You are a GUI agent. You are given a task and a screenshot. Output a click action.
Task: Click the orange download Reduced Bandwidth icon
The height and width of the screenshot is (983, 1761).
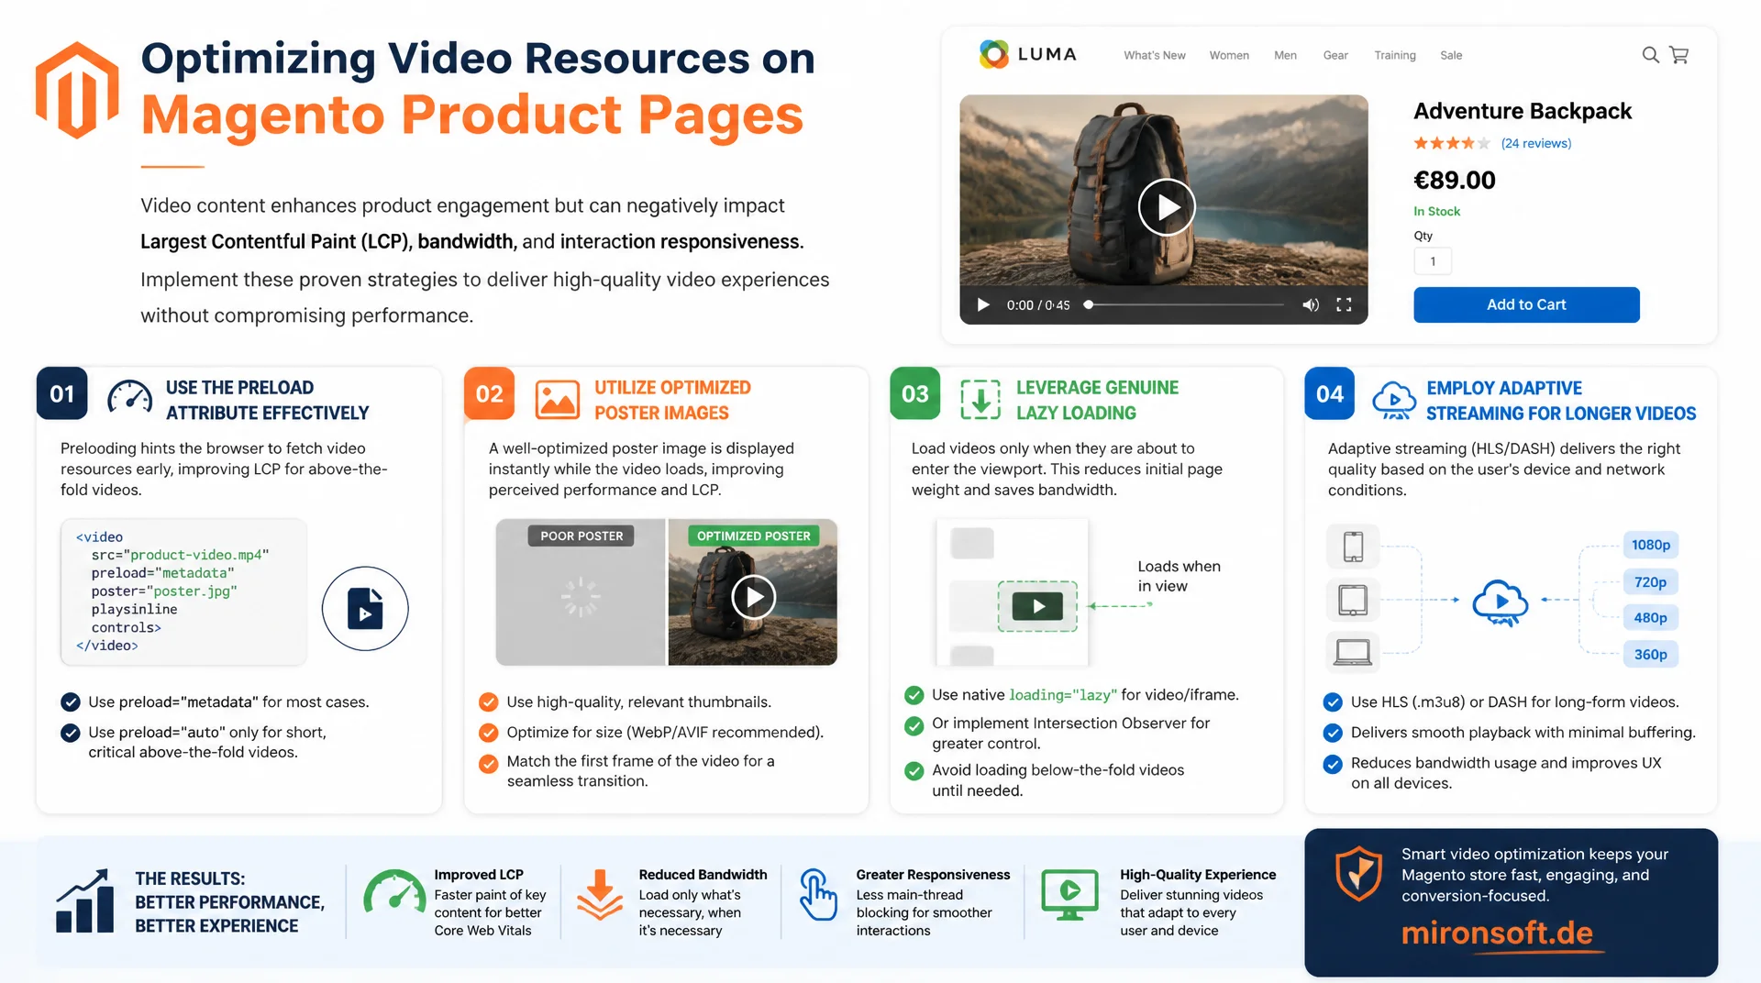(x=600, y=894)
